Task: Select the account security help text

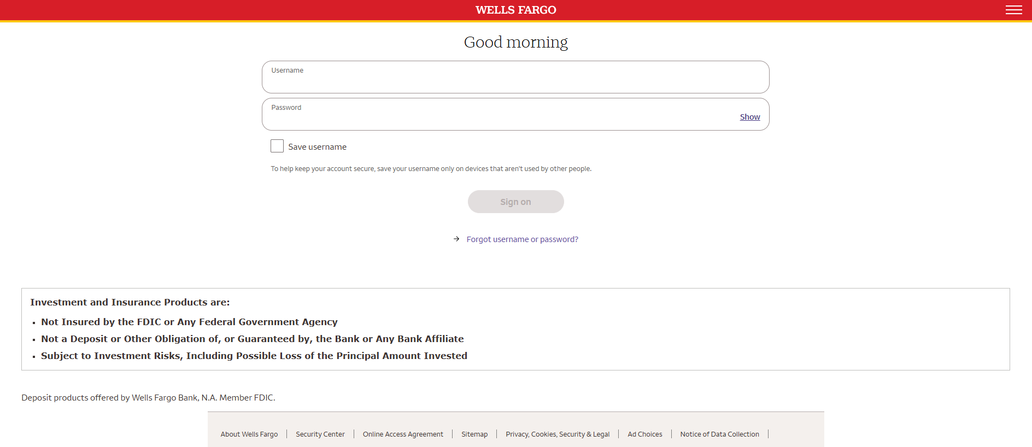Action: click(431, 169)
